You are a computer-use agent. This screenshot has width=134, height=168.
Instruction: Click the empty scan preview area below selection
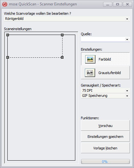[x=41, y=109]
